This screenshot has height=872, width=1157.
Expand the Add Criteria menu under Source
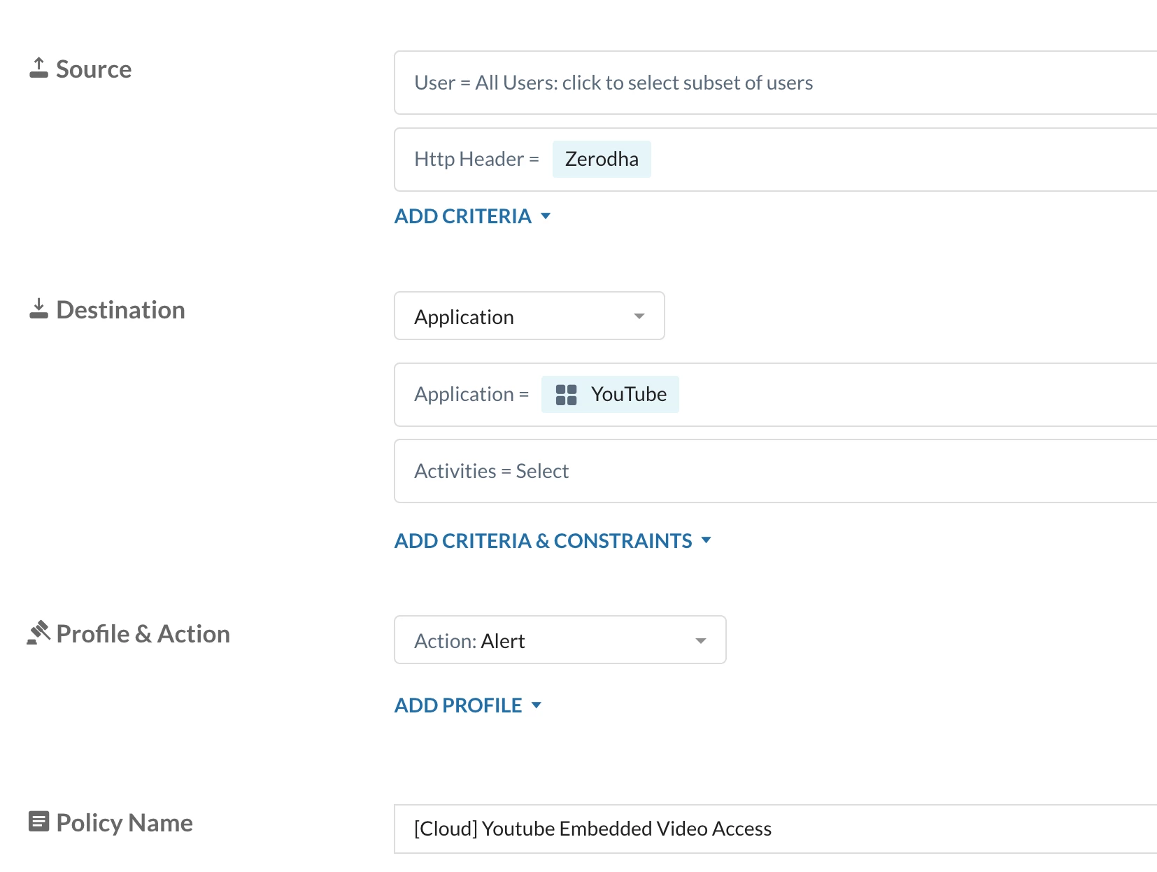[463, 216]
